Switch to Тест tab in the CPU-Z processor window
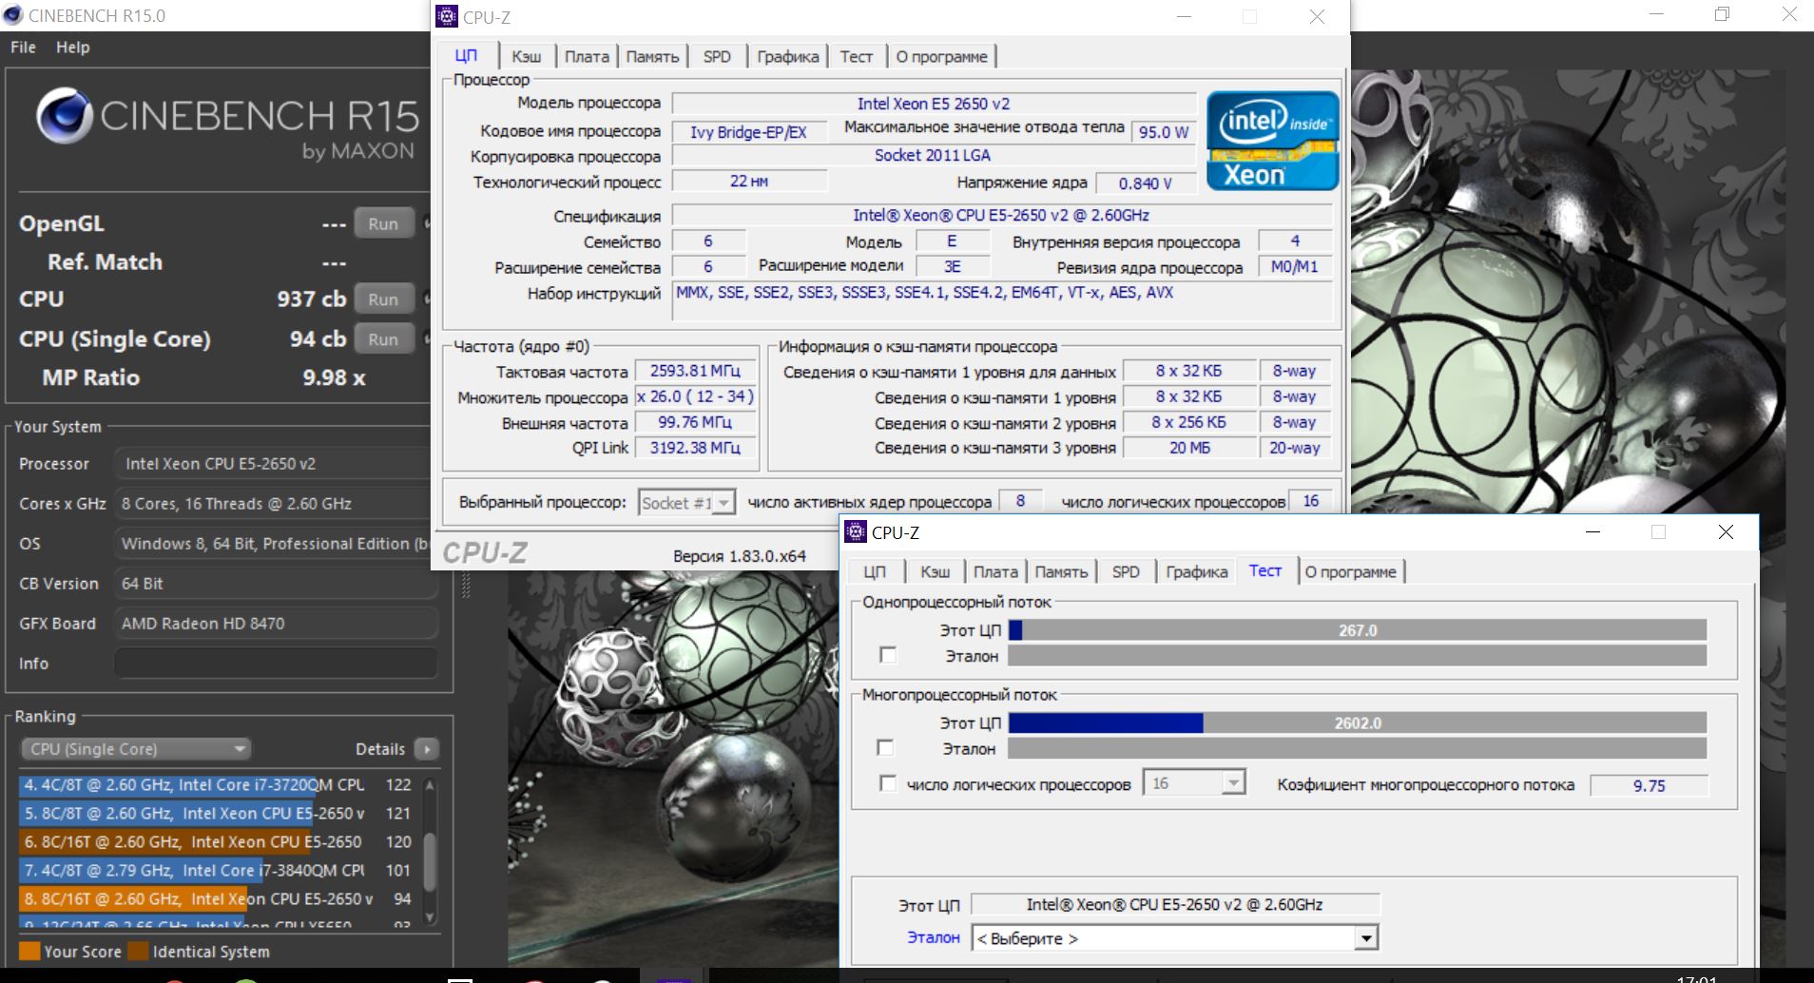The height and width of the screenshot is (983, 1814). coord(856,57)
